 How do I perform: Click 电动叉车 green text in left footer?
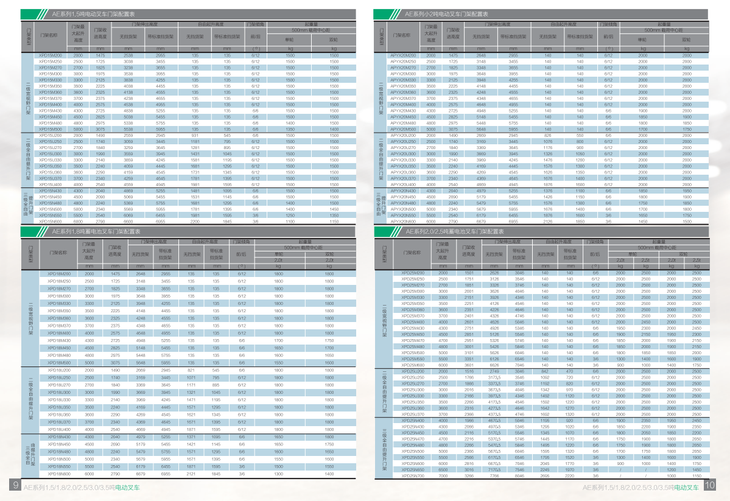pos(127,488)
